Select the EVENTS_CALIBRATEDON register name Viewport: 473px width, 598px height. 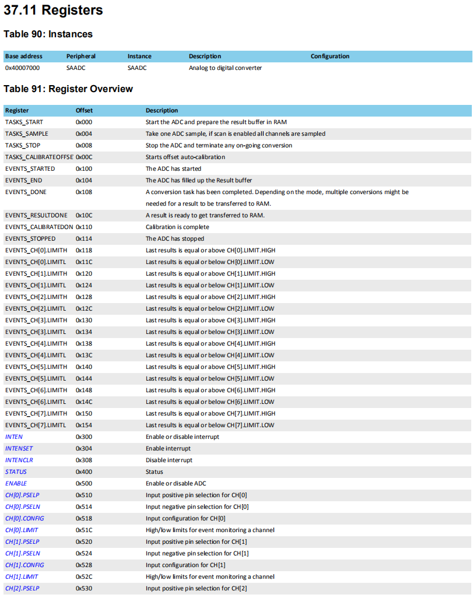(39, 227)
